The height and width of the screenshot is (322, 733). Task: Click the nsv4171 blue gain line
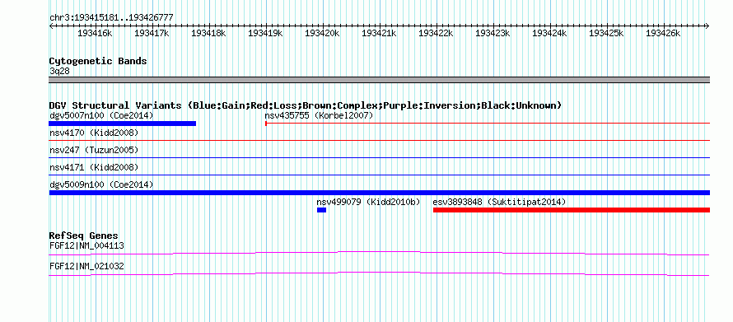(x=380, y=175)
